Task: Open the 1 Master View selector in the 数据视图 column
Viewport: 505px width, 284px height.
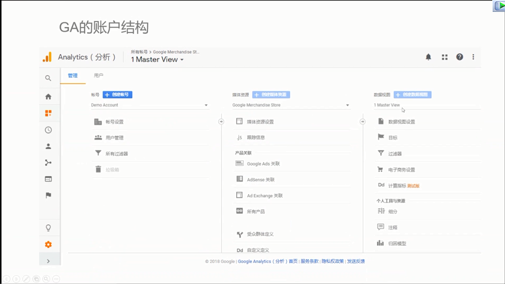Action: click(x=427, y=105)
